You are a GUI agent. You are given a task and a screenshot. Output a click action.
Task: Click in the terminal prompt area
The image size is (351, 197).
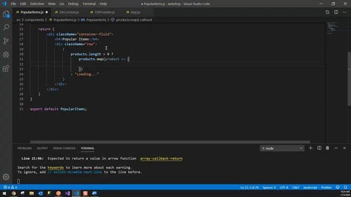(x=19, y=181)
